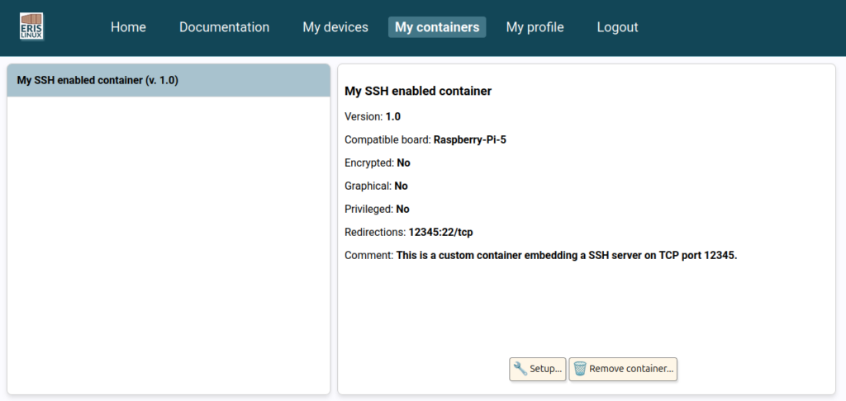Click the Encrypted: No field

pos(377,163)
